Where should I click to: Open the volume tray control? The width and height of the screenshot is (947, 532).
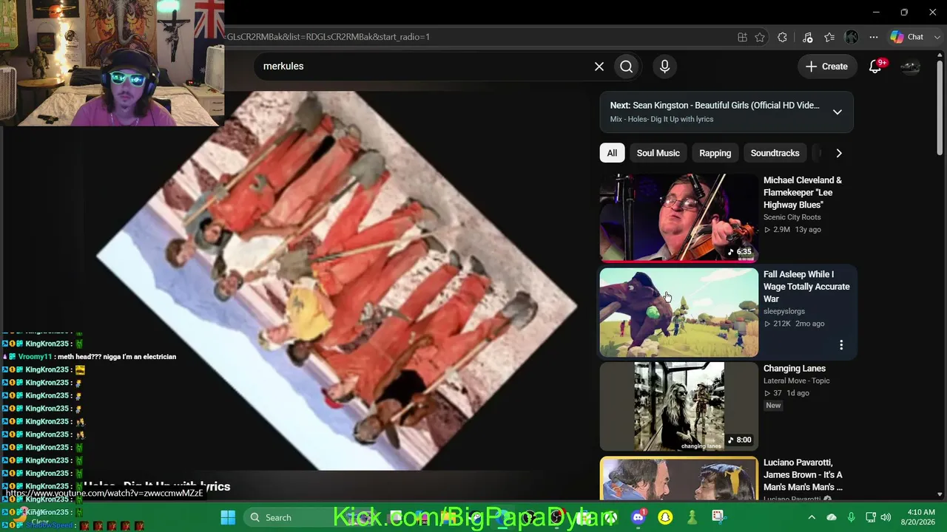point(886,517)
